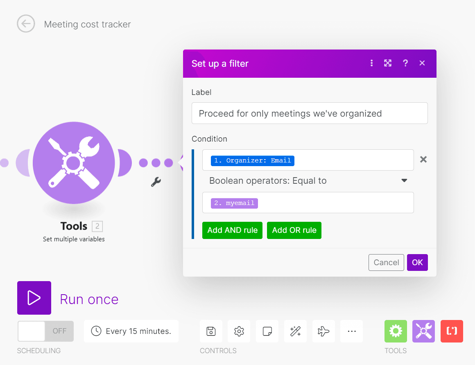This screenshot has width=475, height=365.
Task: Change the Every 15 minutes schedule
Action: pos(131,331)
